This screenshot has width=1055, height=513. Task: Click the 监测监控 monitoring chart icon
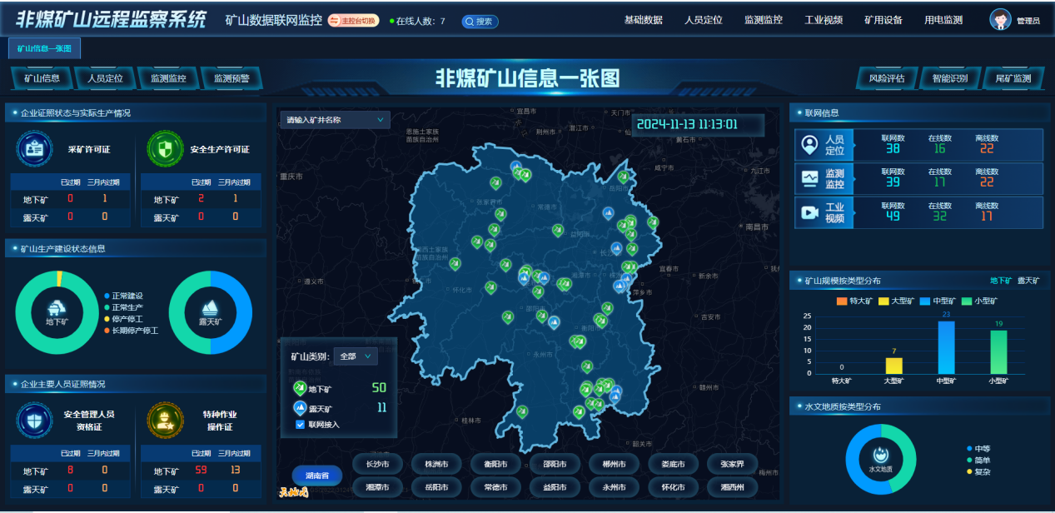809,178
